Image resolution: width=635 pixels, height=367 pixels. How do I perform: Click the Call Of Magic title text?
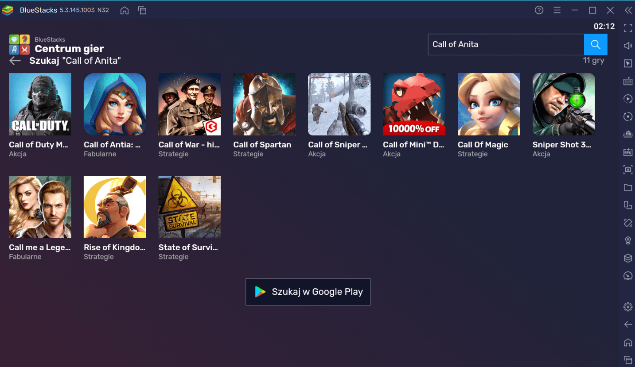coord(483,145)
